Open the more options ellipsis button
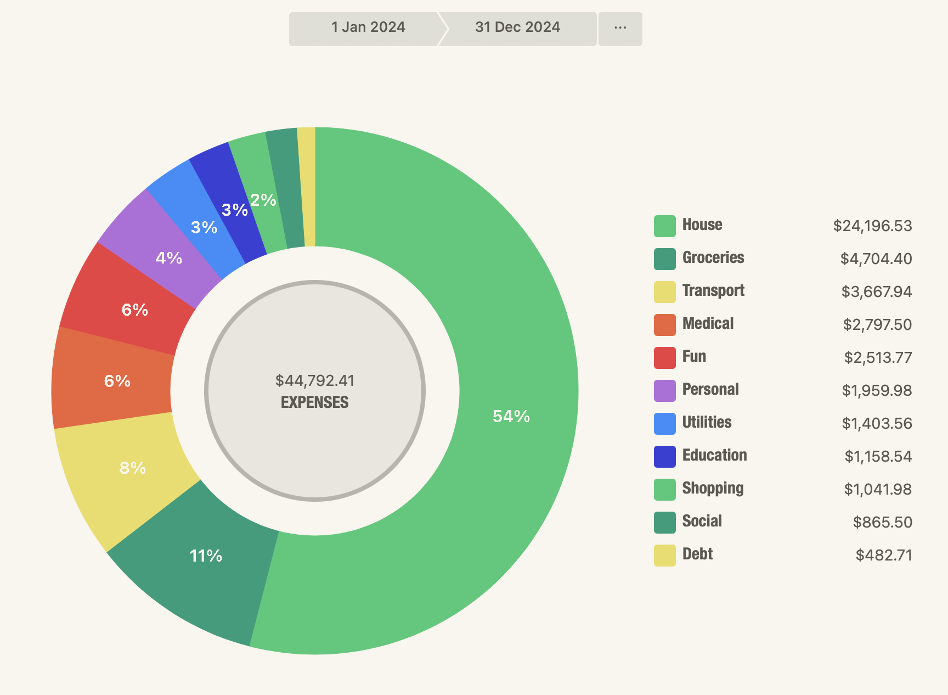The width and height of the screenshot is (948, 695). pos(620,29)
